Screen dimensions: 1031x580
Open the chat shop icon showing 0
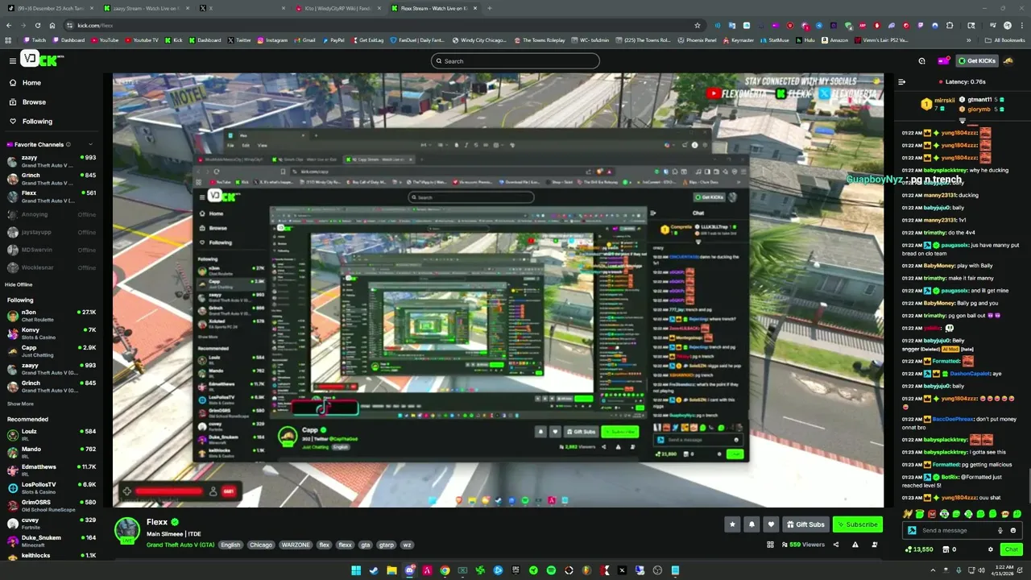pos(950,549)
